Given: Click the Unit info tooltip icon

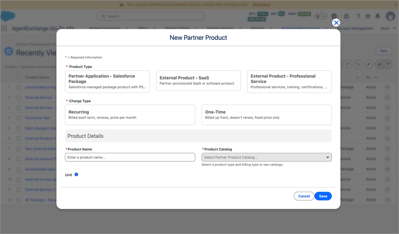Looking at the screenshot, I should (76, 175).
